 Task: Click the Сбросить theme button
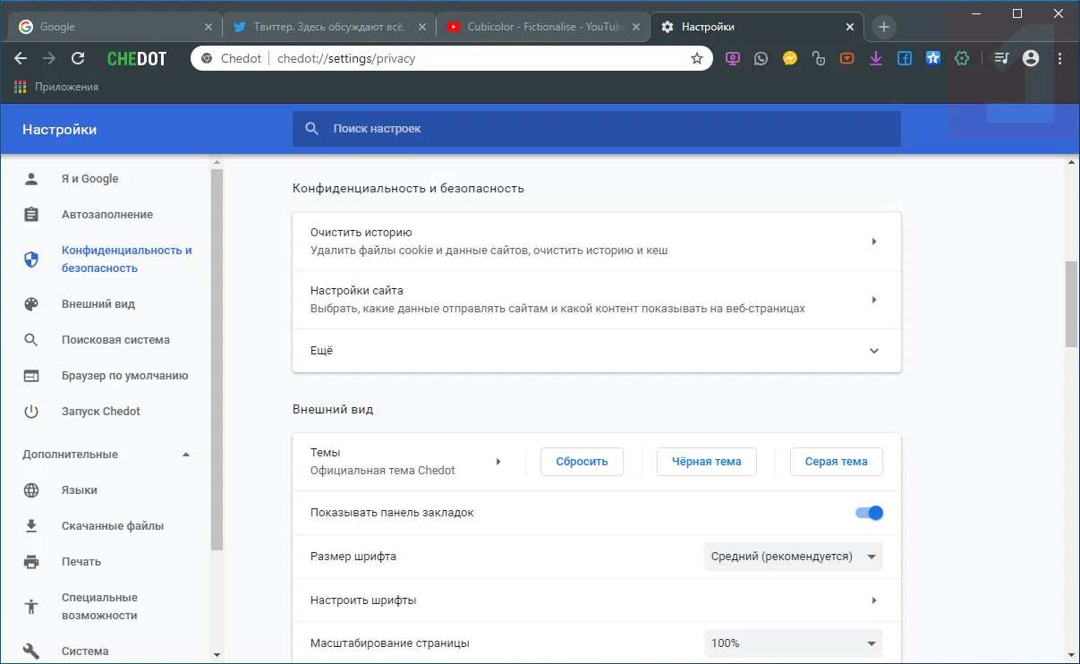coord(582,462)
